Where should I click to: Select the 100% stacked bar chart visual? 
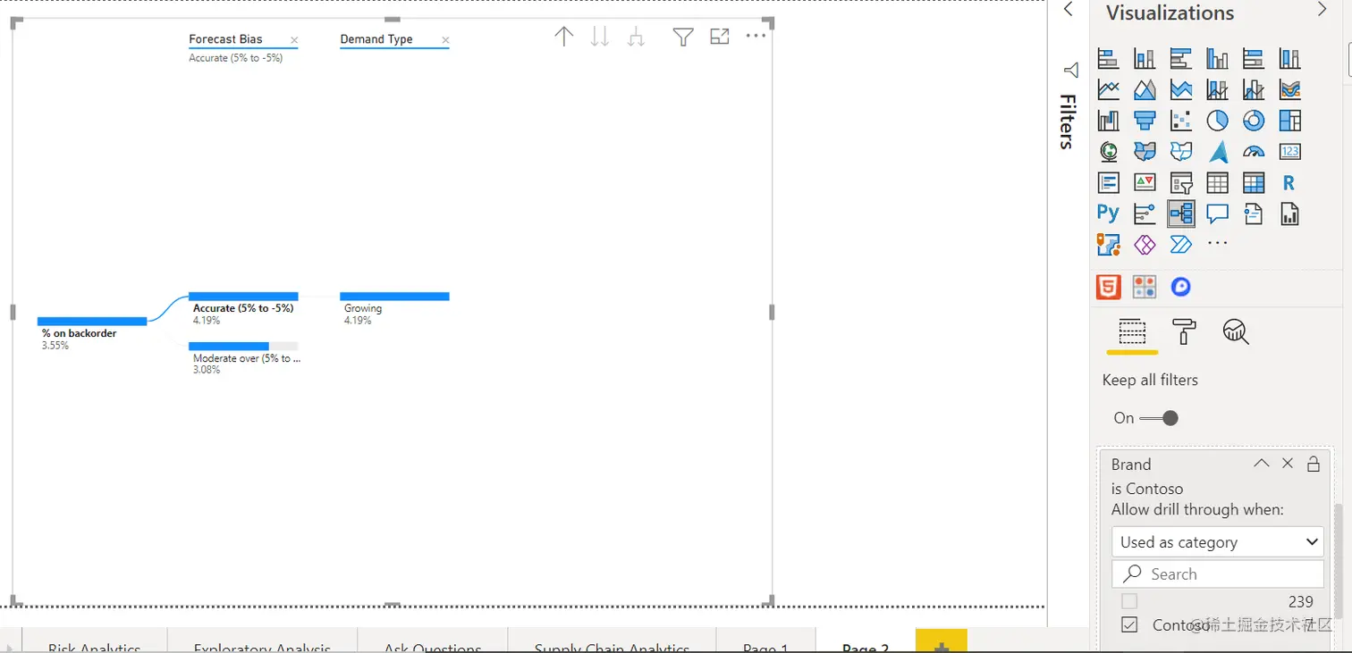pos(1254,59)
